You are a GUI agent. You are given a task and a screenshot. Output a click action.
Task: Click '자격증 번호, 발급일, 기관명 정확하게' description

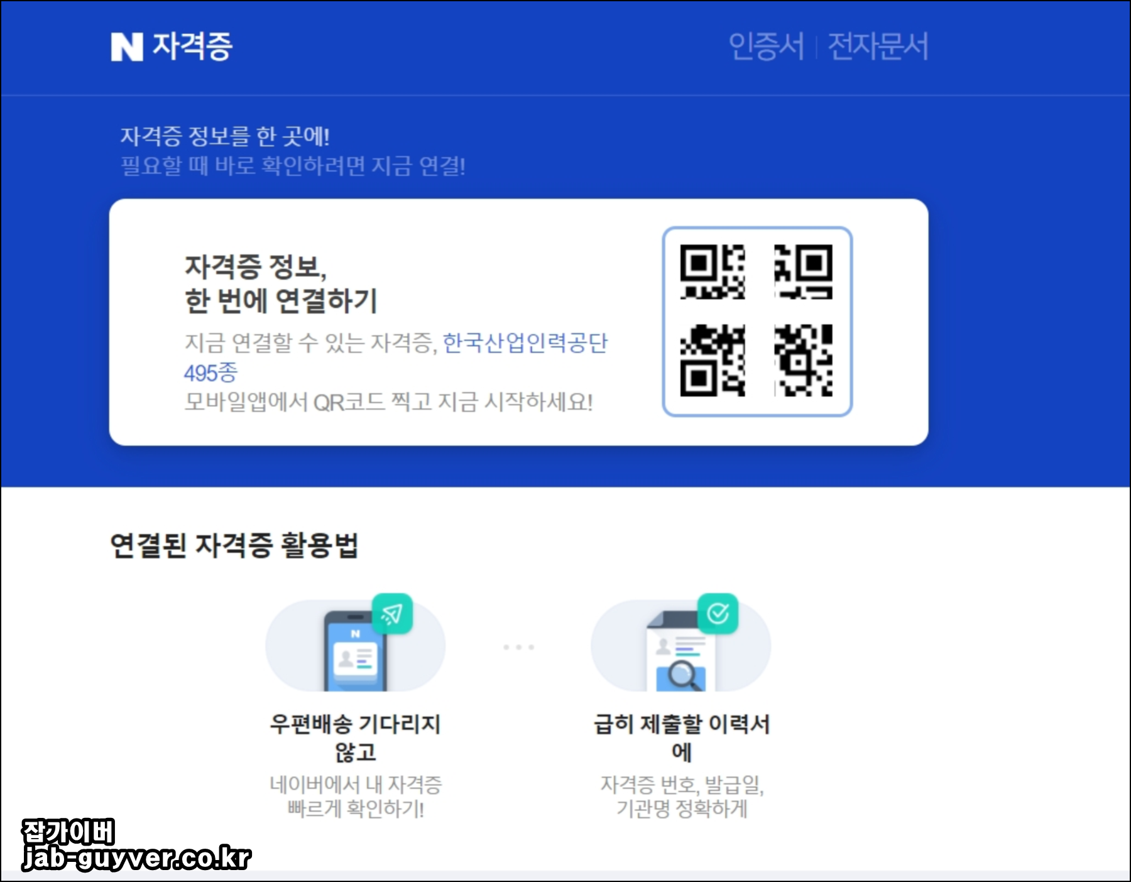pyautogui.click(x=682, y=796)
